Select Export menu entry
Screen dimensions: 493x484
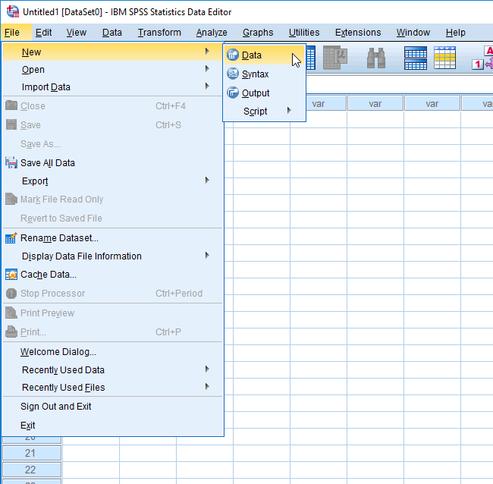pyautogui.click(x=112, y=181)
